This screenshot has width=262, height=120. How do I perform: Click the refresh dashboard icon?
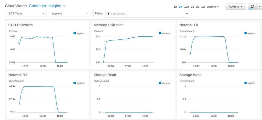[x=253, y=7]
